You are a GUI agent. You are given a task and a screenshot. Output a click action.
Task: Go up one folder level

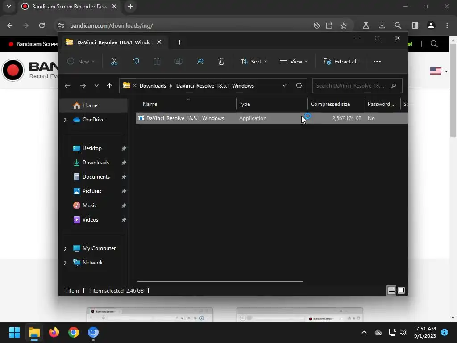tap(110, 86)
